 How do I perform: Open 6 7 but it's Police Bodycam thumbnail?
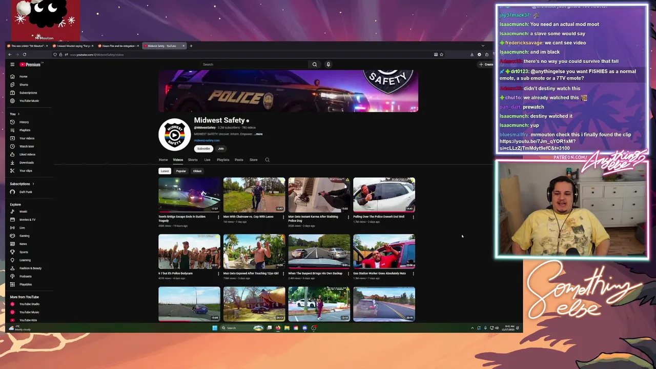(189, 252)
